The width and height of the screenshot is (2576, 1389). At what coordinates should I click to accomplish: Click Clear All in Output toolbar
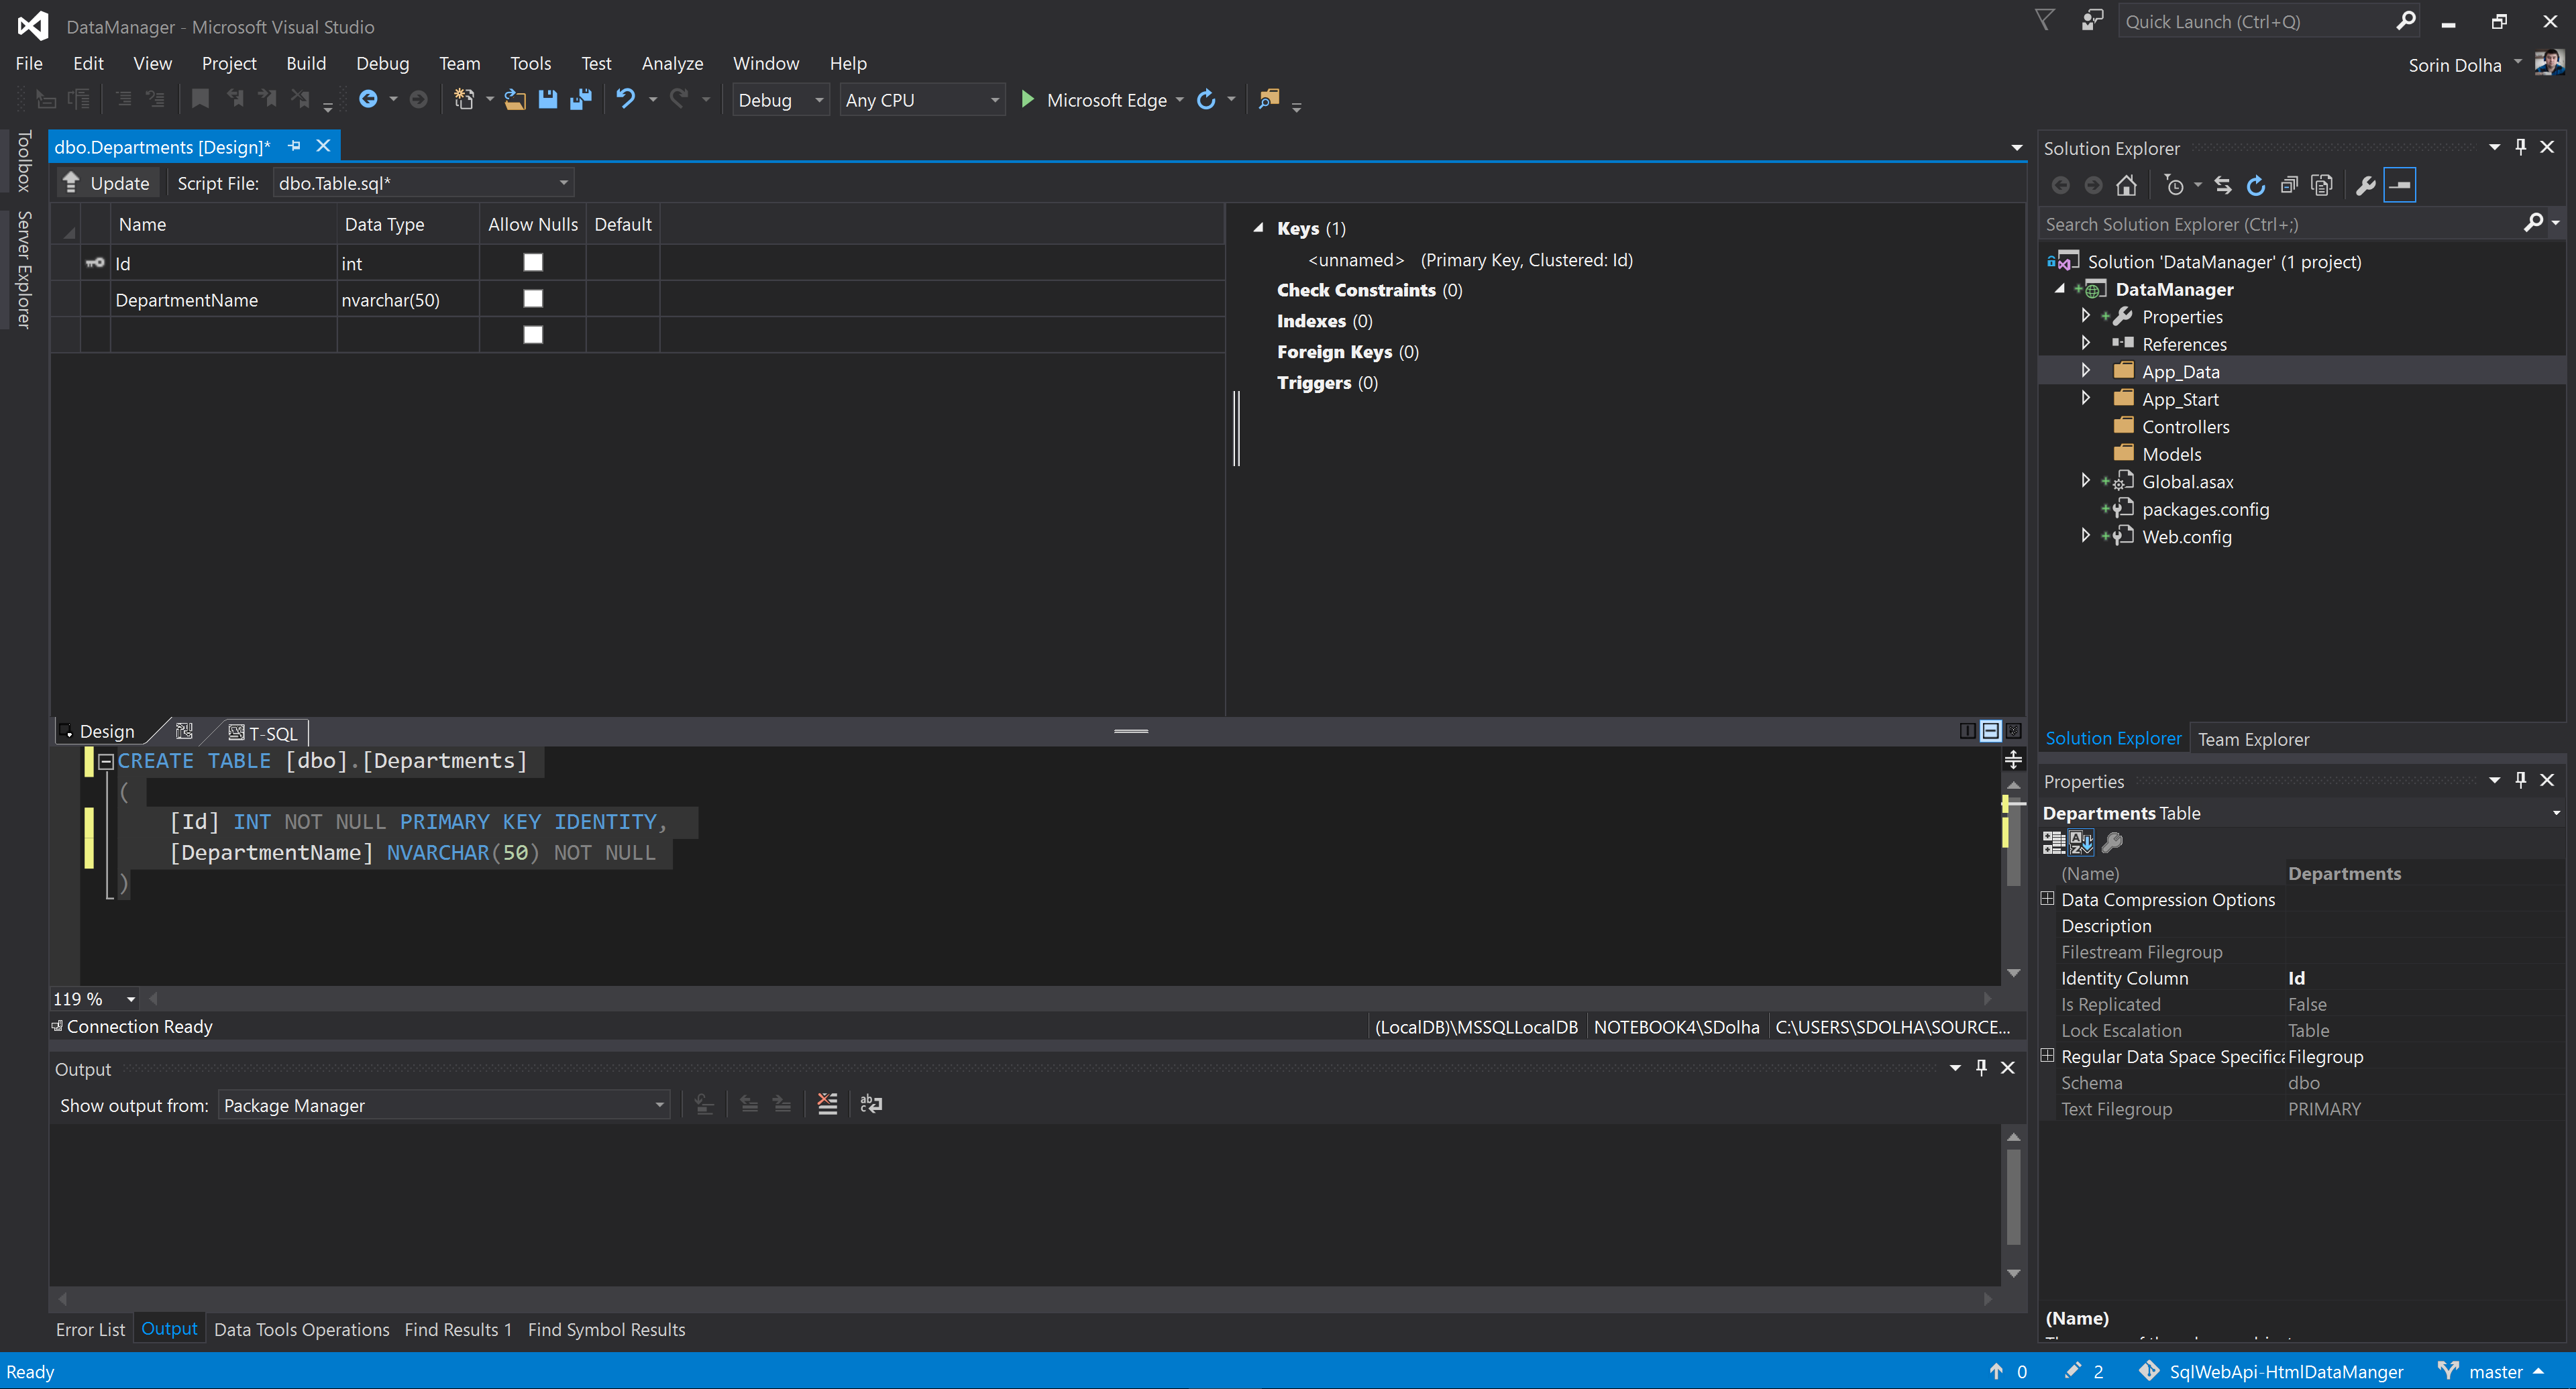click(827, 1104)
